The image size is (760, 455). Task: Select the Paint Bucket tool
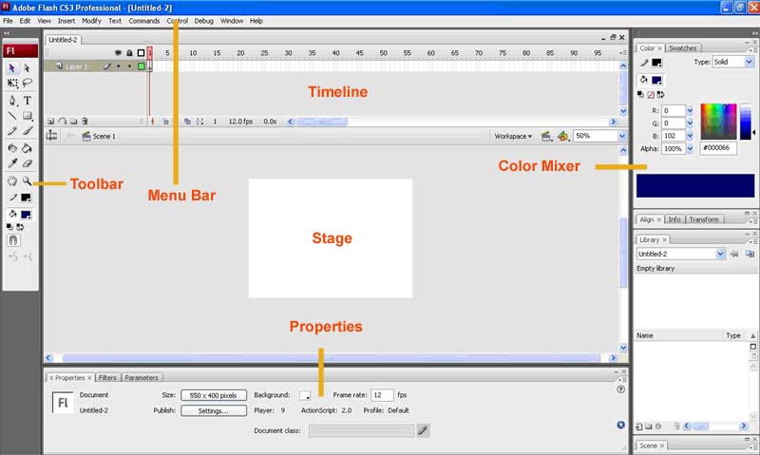28,148
